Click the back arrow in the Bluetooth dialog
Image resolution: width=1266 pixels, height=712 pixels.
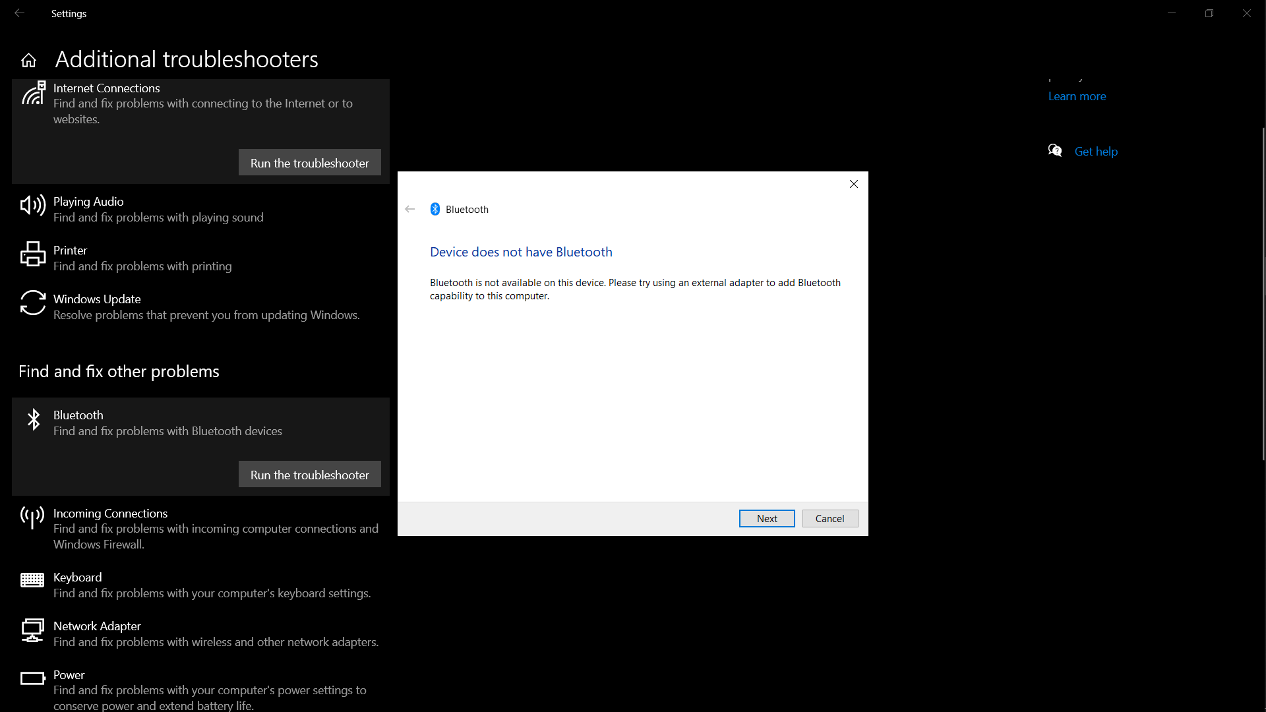(410, 209)
